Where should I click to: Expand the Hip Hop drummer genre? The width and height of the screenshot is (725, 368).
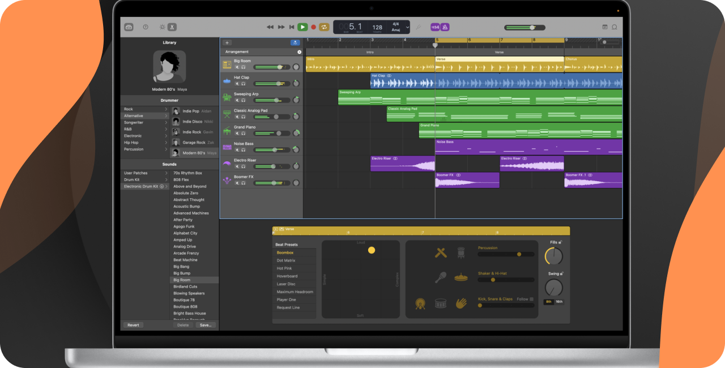click(x=166, y=143)
